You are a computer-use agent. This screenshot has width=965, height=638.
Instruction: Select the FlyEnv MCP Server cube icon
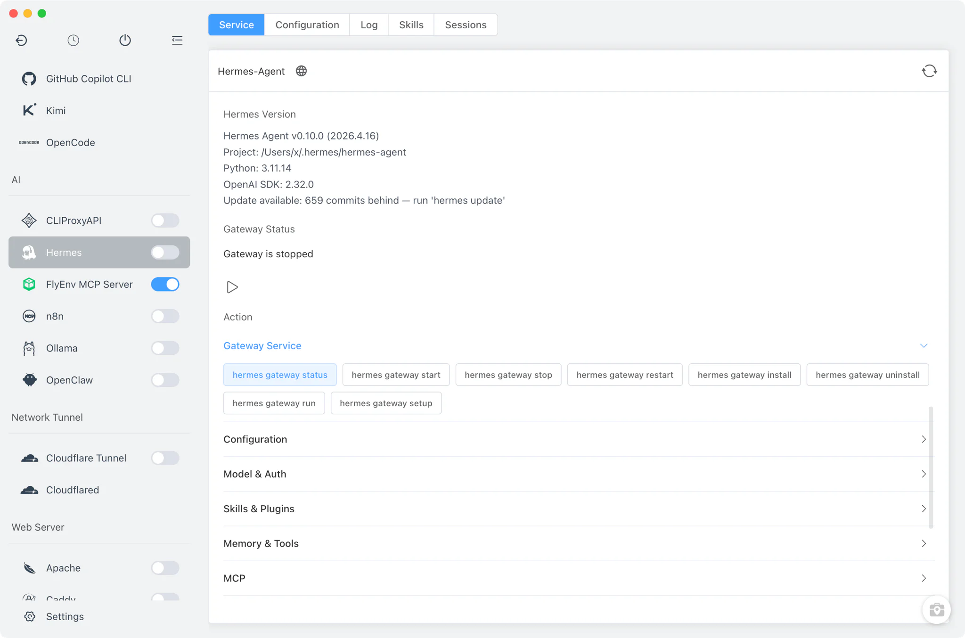[x=29, y=284]
